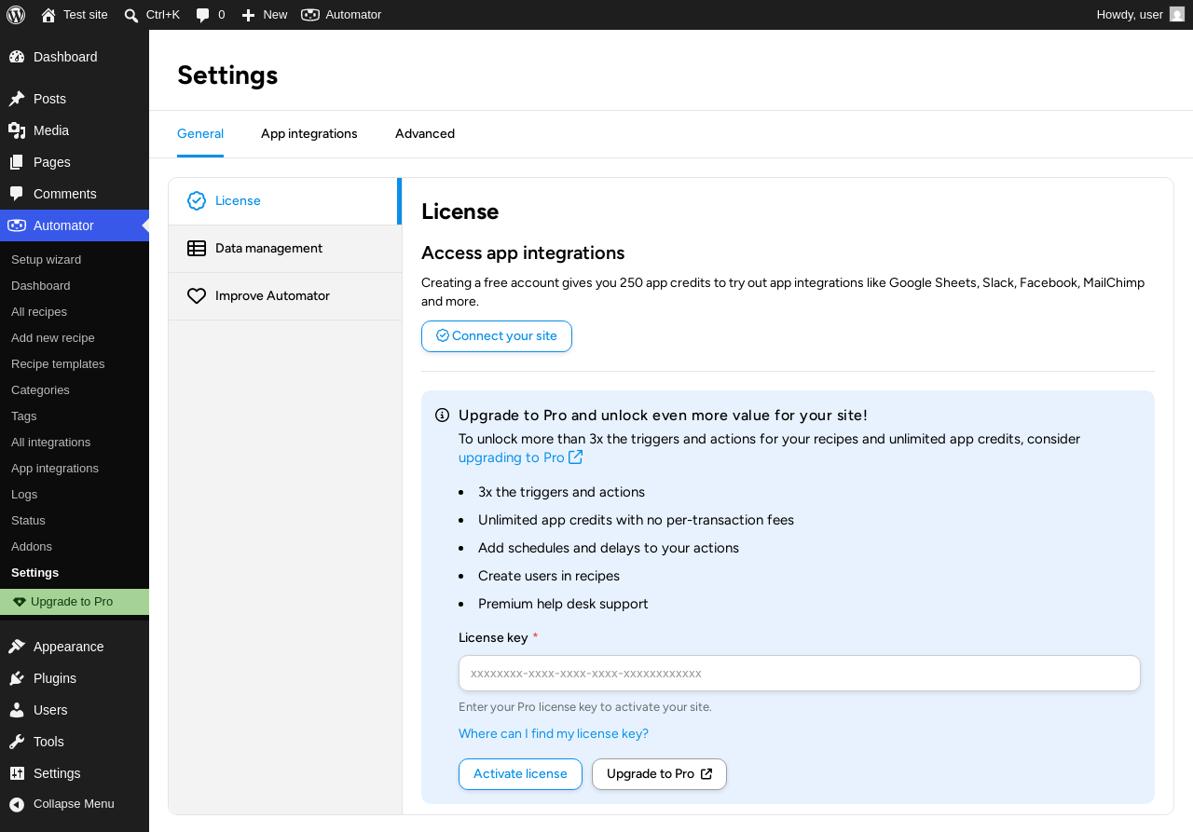Click the License badge icon
1193x832 pixels.
[x=197, y=200]
